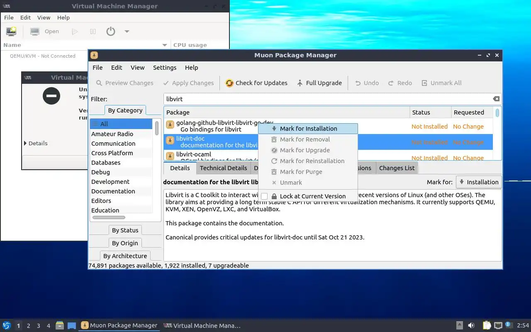Click the Run VM play icon

tap(75, 32)
